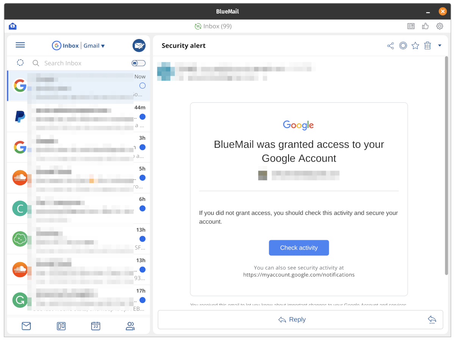Open contacts icon in bottom bar
The height and width of the screenshot is (341, 455).
click(130, 326)
